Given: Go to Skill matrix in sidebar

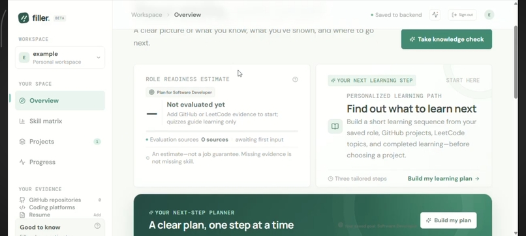Looking at the screenshot, I should point(60,122).
